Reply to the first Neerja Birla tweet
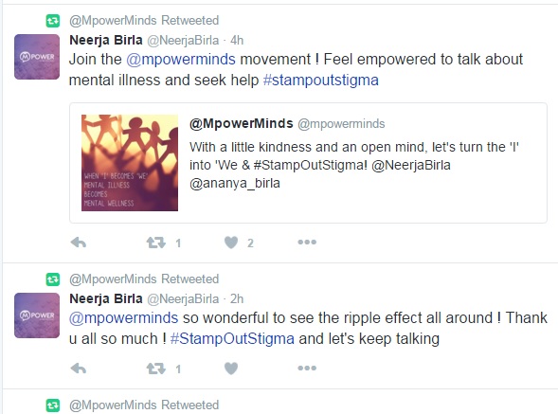Image resolution: width=558 pixels, height=414 pixels. (79, 243)
